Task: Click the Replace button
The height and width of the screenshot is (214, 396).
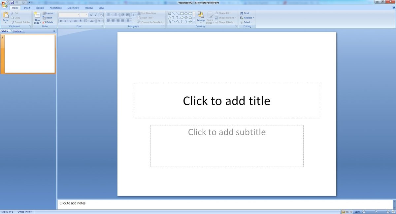Action: click(x=247, y=18)
